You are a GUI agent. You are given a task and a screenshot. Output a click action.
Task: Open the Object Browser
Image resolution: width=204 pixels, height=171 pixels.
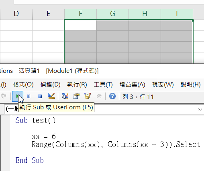[x=88, y=96]
